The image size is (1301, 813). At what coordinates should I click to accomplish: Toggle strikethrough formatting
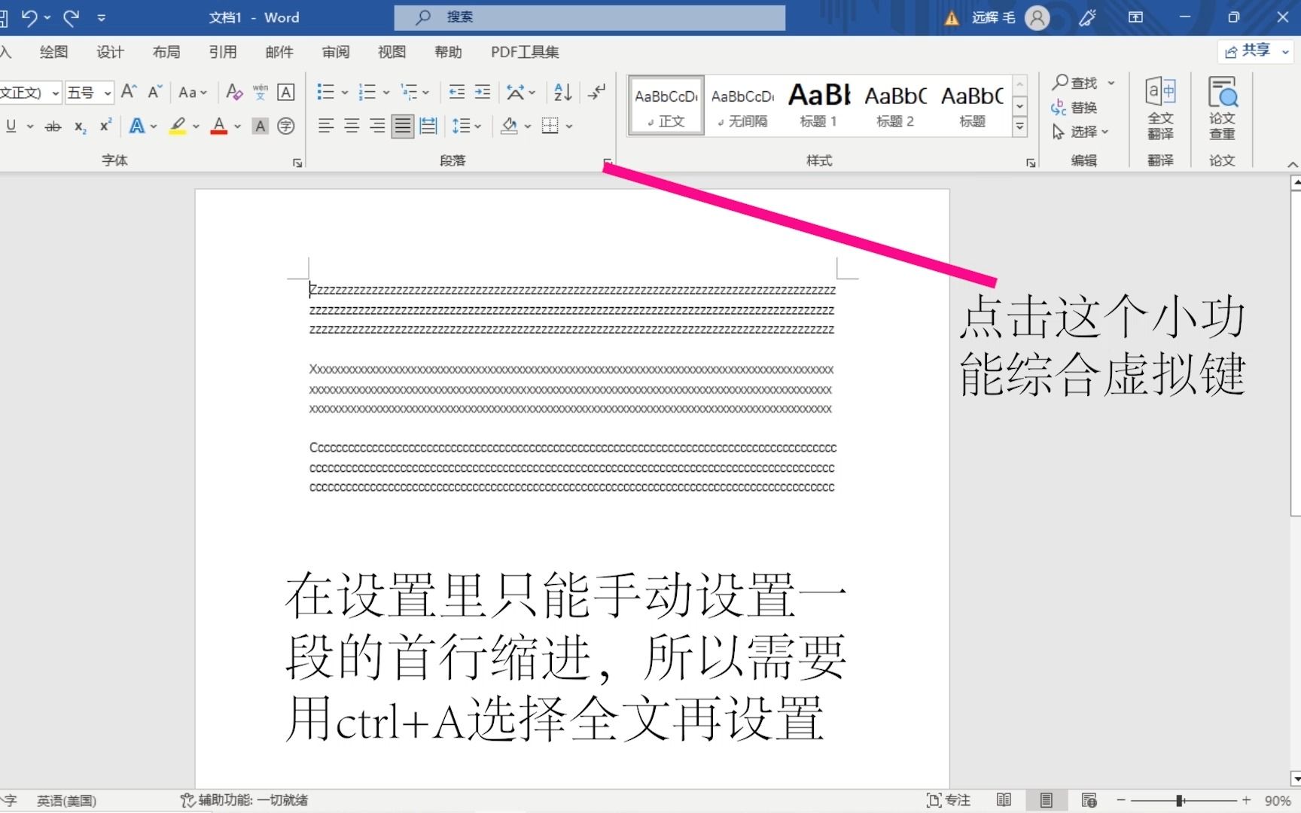pyautogui.click(x=53, y=126)
